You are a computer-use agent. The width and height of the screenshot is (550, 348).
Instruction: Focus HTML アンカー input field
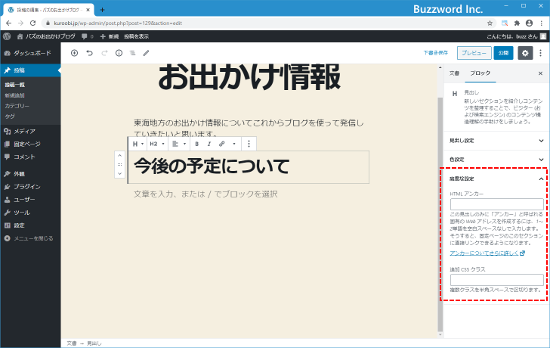(x=496, y=204)
